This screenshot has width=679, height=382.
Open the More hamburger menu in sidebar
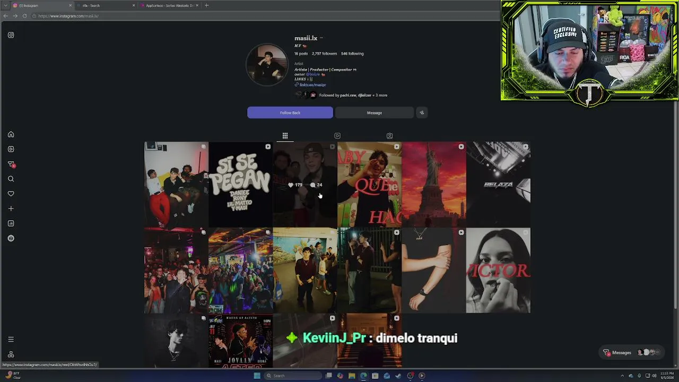(11, 340)
